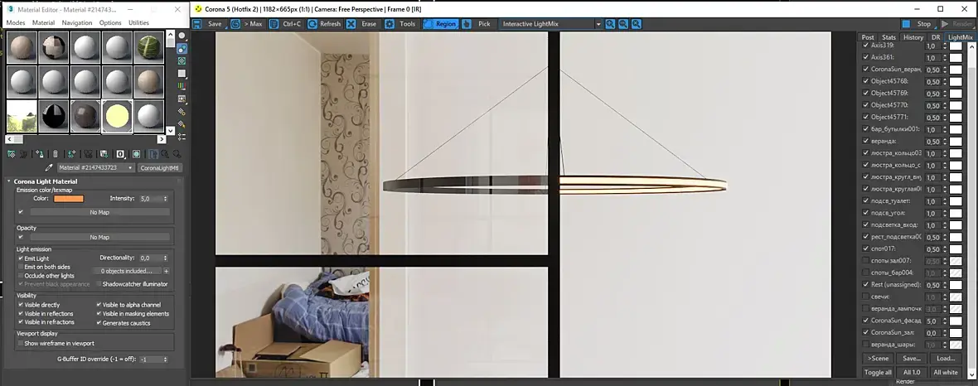The height and width of the screenshot is (386, 978).
Task: Toggle Visible in reflections checkbox
Action: pos(21,314)
